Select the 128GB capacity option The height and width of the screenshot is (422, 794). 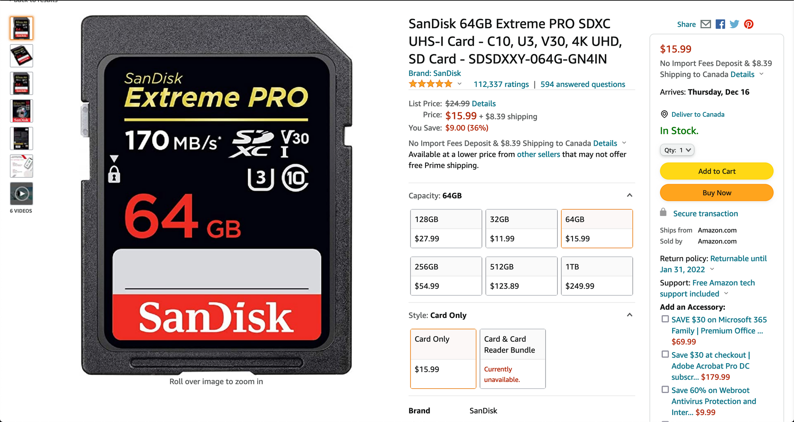pyautogui.click(x=446, y=229)
